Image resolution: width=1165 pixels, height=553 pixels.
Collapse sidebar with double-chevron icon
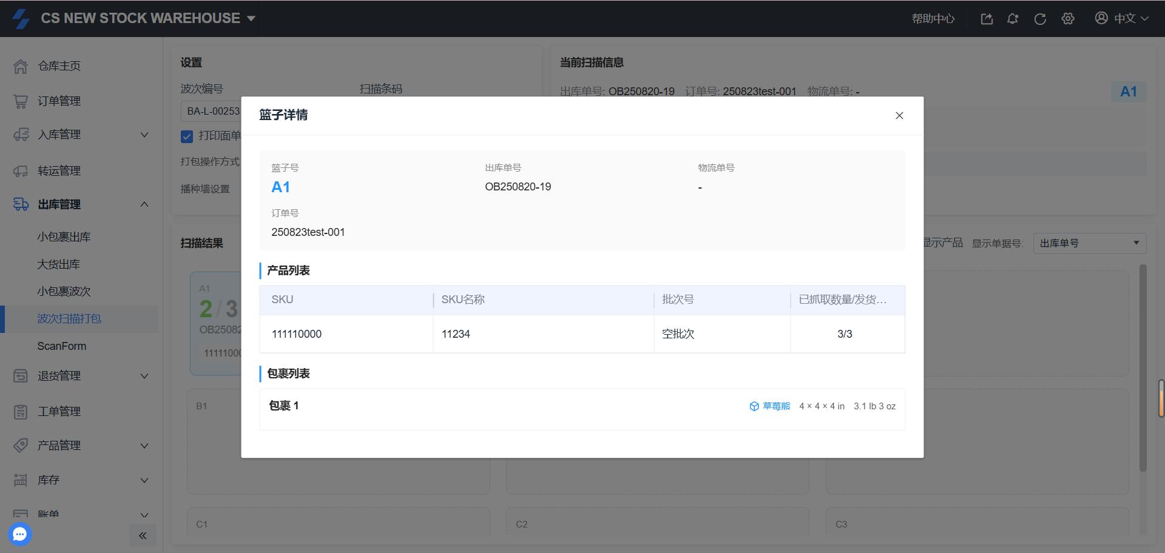(x=143, y=535)
